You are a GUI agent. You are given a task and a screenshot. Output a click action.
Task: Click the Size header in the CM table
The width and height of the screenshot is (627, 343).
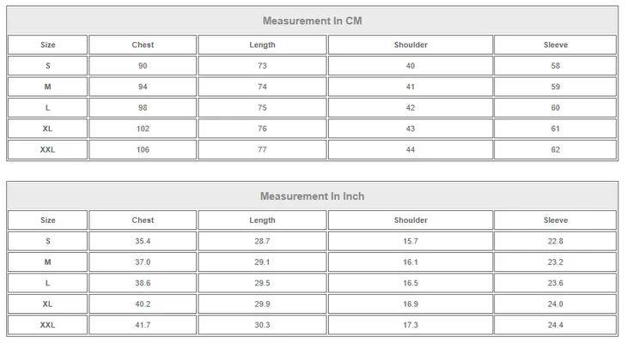[48, 45]
